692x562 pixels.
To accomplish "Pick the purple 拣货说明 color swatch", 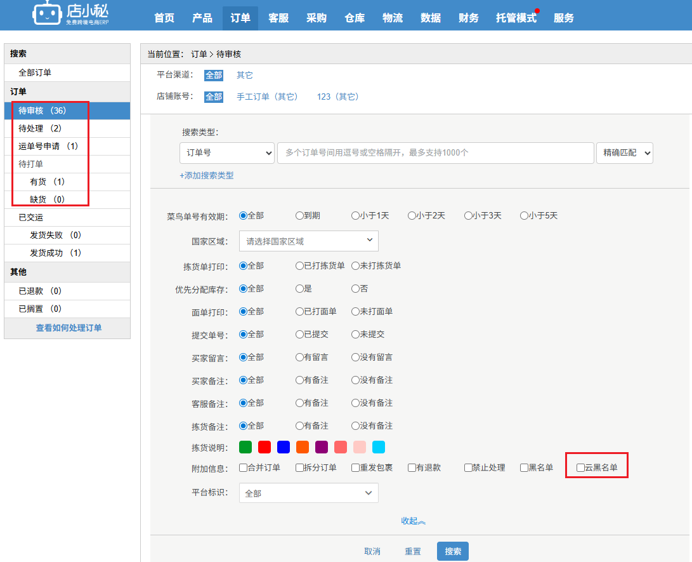I will [x=322, y=447].
